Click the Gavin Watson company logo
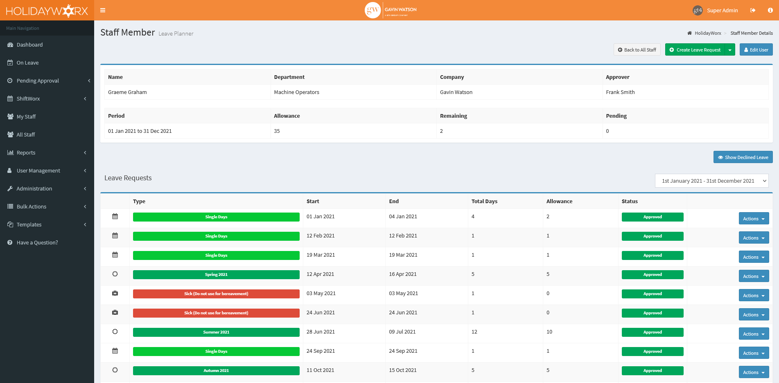 point(391,10)
